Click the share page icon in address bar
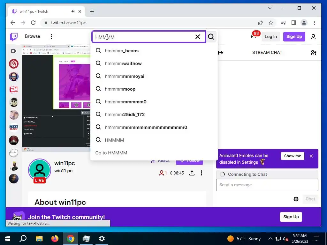Image resolution: width=327 pixels, height=245 pixels. 261,23
